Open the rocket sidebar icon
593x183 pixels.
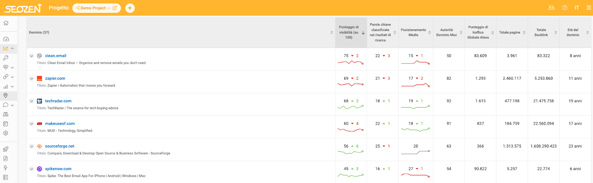[x=6, y=149]
